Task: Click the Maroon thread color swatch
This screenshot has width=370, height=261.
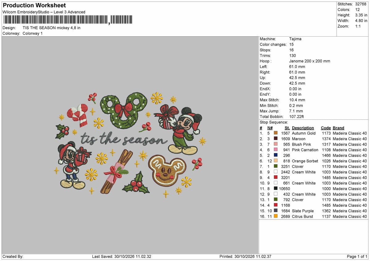Action: pos(276,139)
